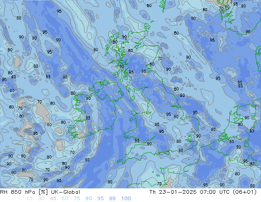This screenshot has height=202, width=261.
Task: Select the legend value 90 in the color scale
Action: point(89,199)
